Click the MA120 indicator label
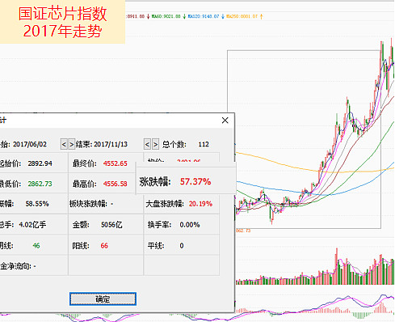395x322 pixels. pos(204,16)
